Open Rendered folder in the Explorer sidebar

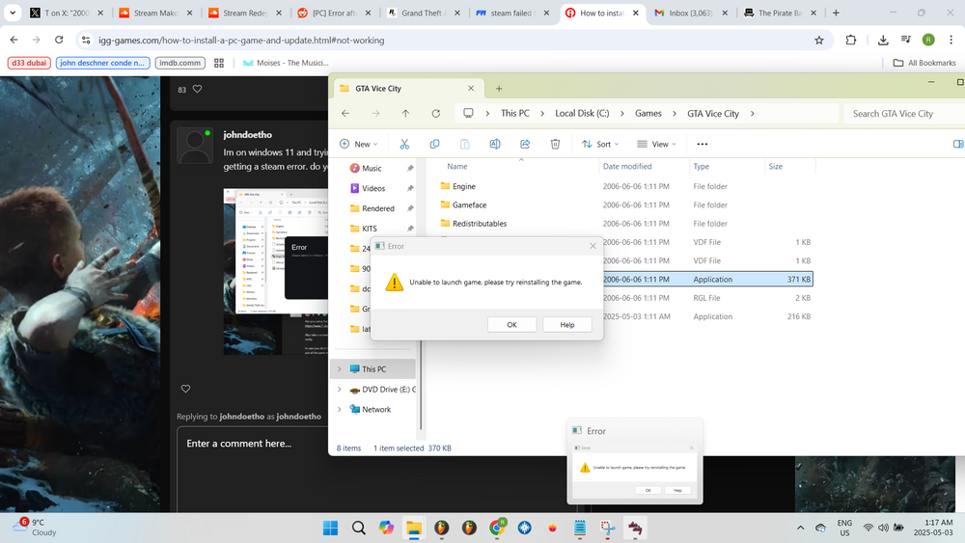click(378, 208)
